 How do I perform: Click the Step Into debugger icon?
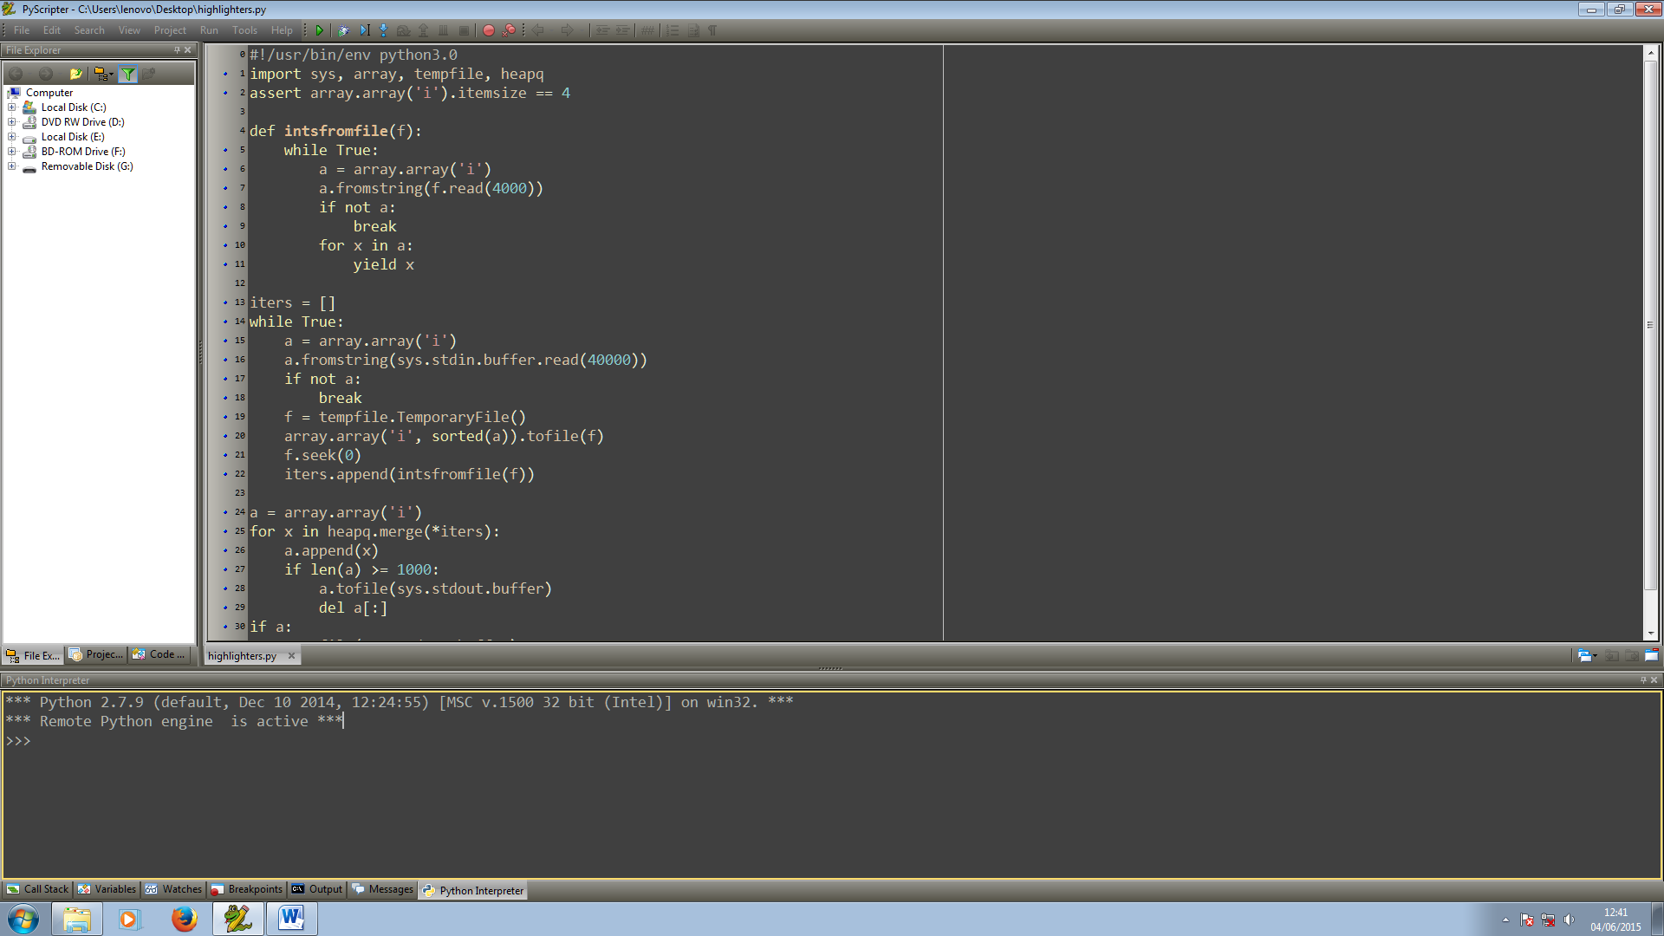coord(384,30)
